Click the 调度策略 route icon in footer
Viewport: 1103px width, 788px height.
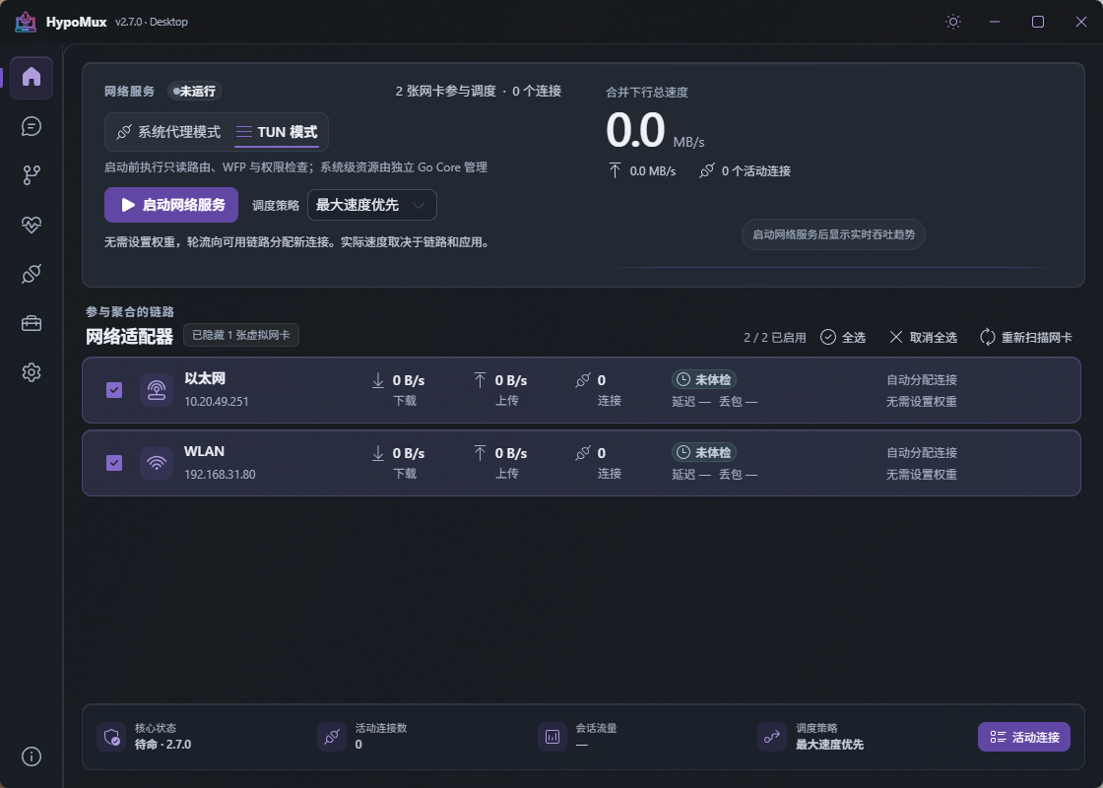click(772, 737)
